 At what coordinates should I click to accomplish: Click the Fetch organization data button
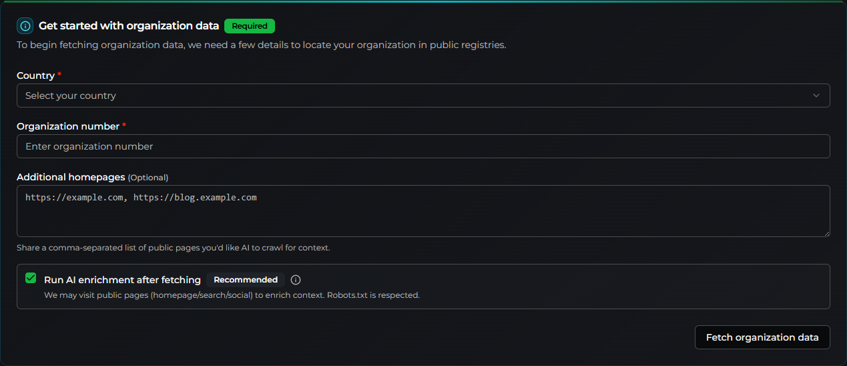coord(762,337)
